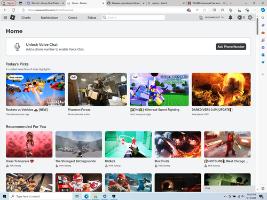Open the username profile link in header
267x200 pixels.
tap(213, 18)
